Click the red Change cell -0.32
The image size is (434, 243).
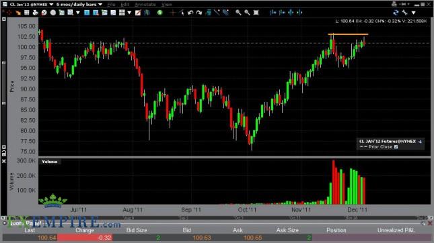pos(85,238)
